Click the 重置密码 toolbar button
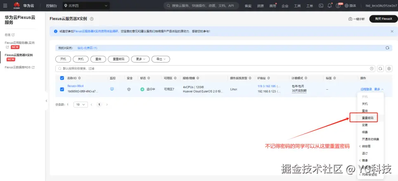 pos(118,59)
